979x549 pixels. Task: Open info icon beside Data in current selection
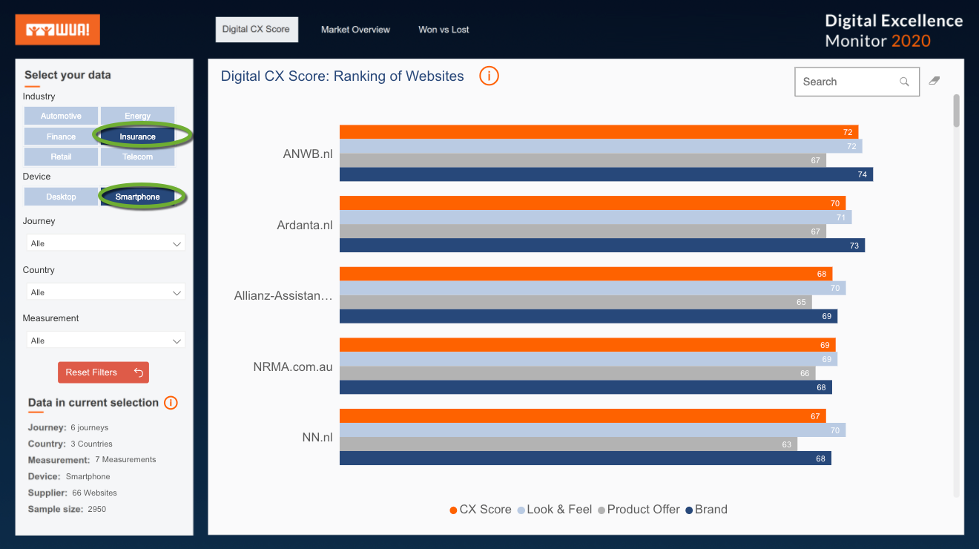pos(171,403)
